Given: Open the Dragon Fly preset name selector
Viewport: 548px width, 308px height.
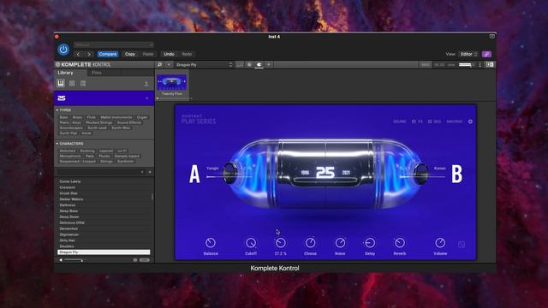Looking at the screenshot, I should click(204, 65).
